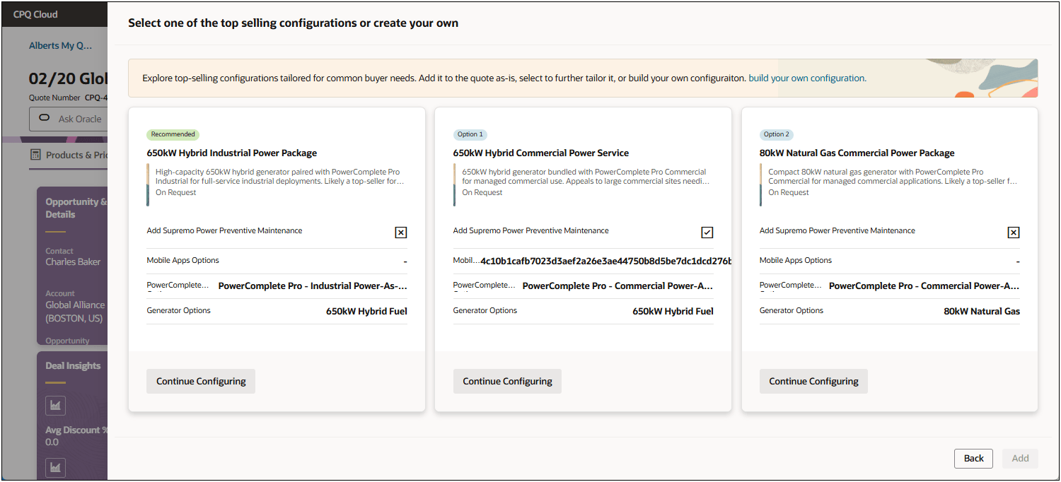
Task: Click the bar chart icon above Avg Discount %
Action: pyautogui.click(x=55, y=406)
